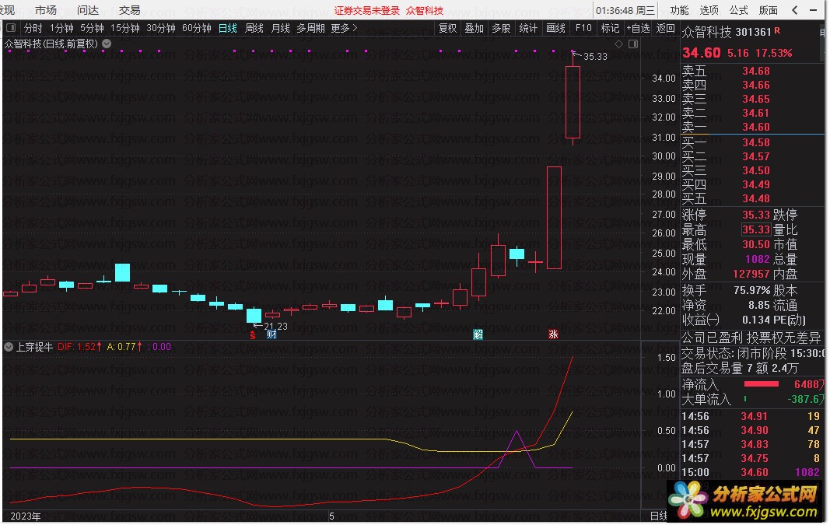Switch to 月线 monthly chart
The height and width of the screenshot is (525, 830).
[x=280, y=28]
